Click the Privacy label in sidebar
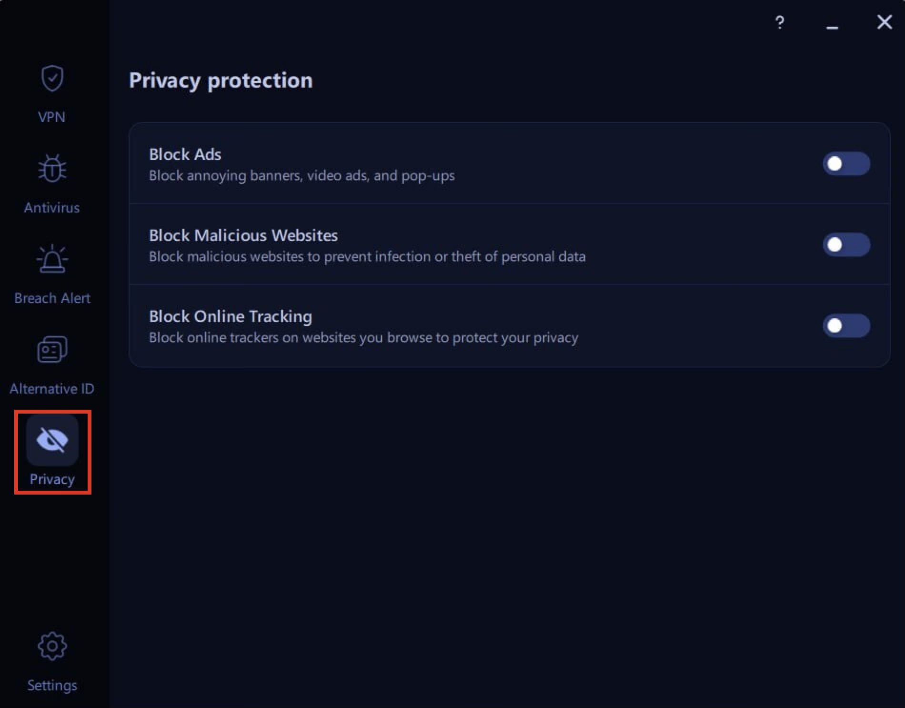 tap(52, 479)
